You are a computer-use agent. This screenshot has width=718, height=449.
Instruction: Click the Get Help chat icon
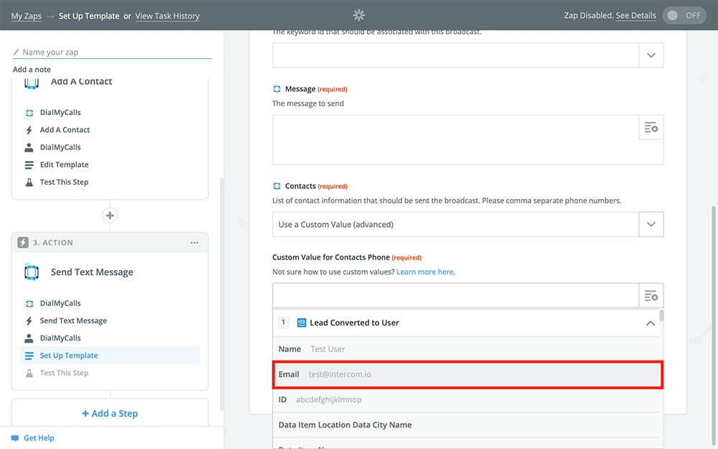click(x=15, y=438)
